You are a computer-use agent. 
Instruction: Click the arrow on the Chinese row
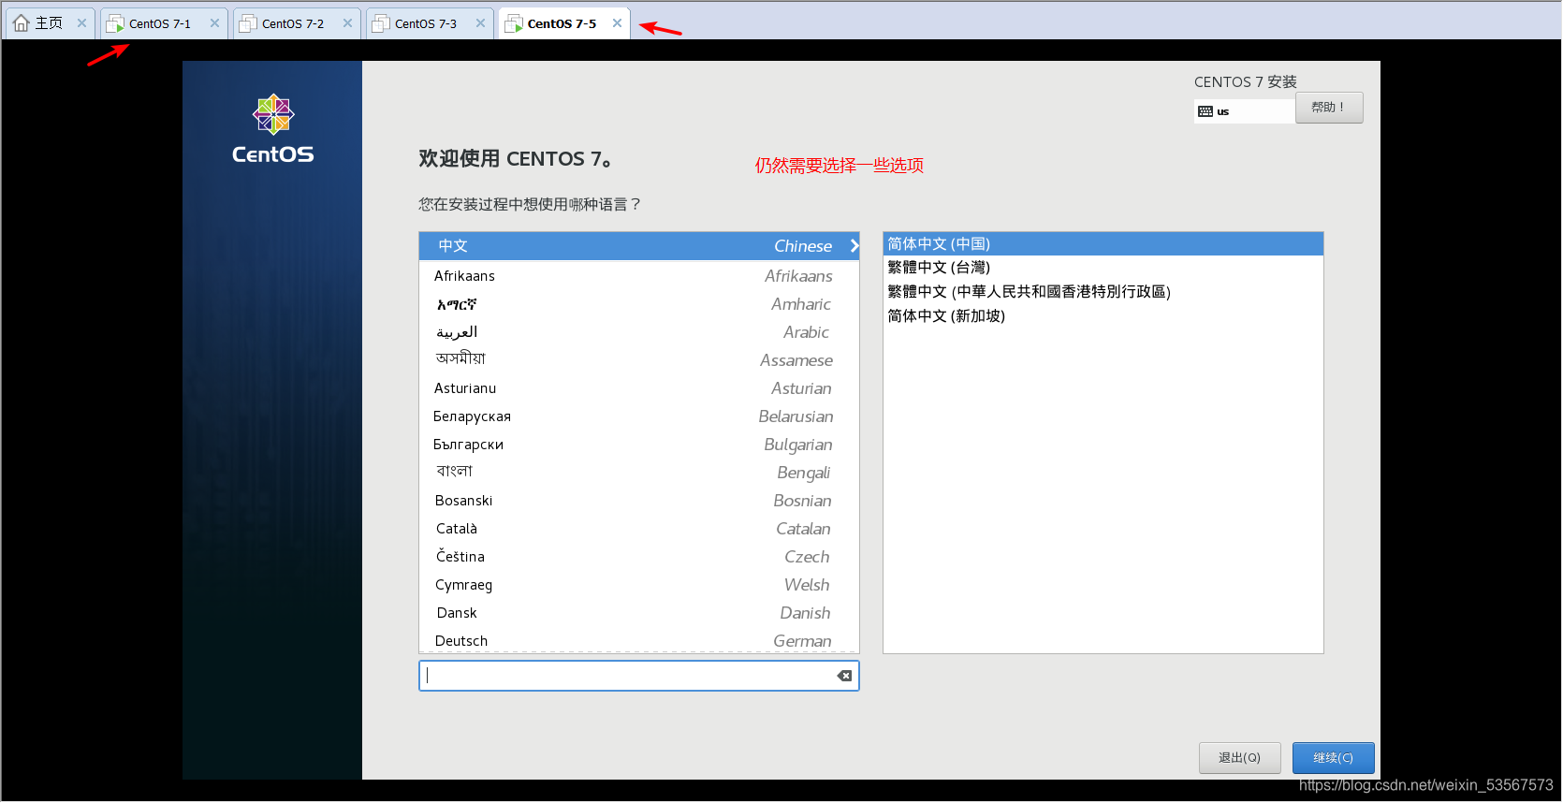[854, 246]
